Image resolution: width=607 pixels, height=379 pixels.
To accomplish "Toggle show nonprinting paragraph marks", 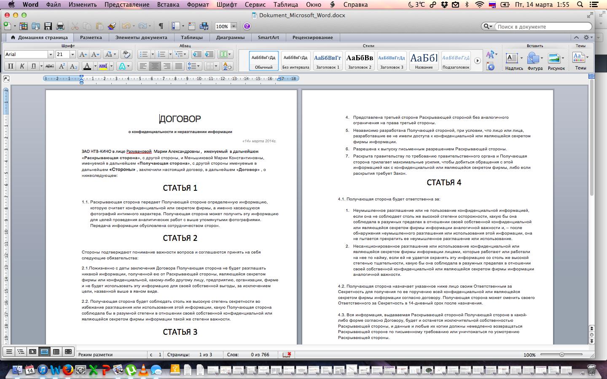I will (x=161, y=26).
